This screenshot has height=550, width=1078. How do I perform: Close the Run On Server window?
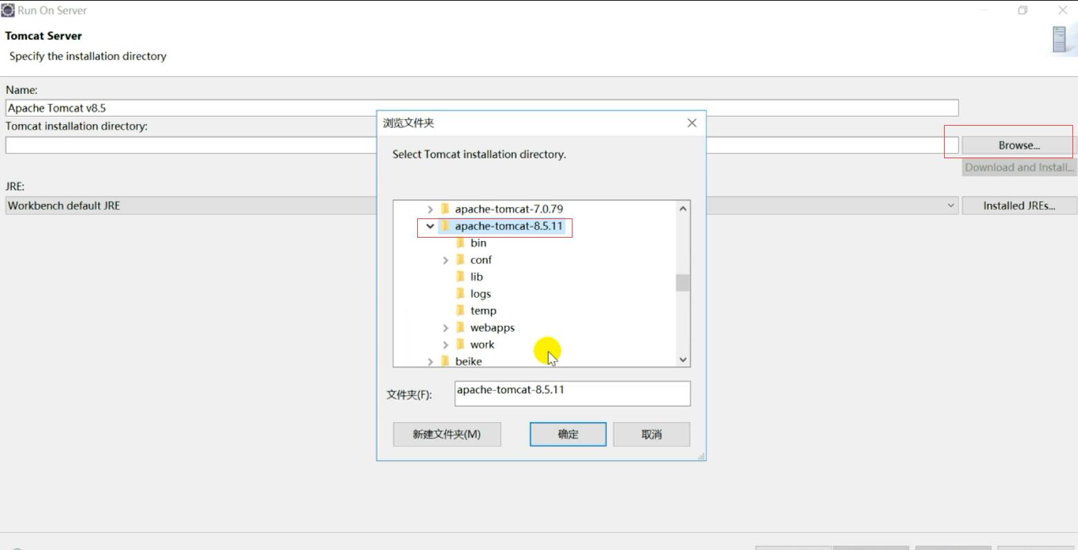(1063, 10)
